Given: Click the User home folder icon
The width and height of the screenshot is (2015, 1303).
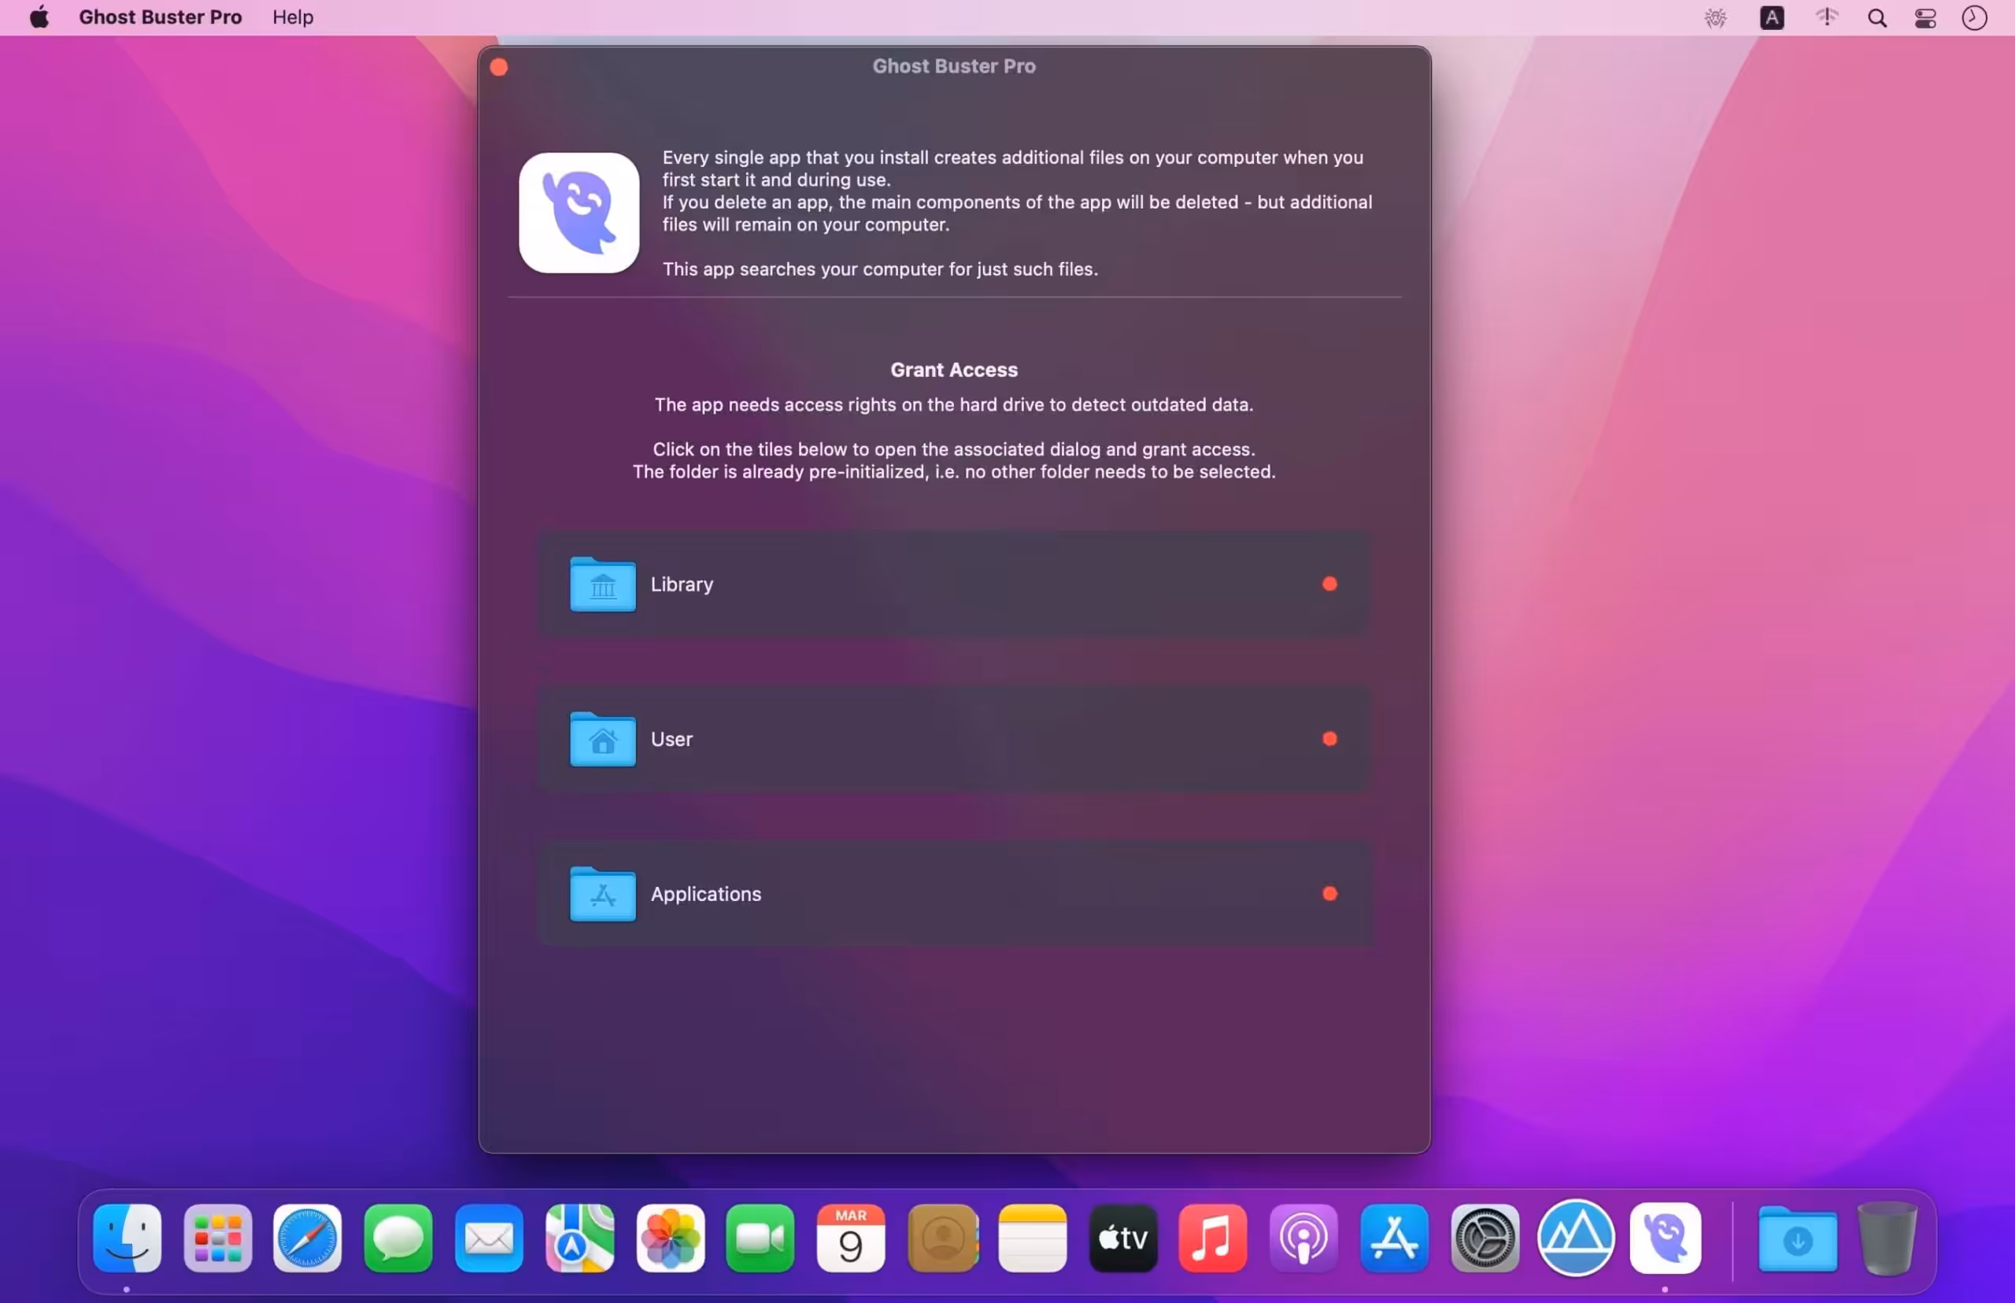Looking at the screenshot, I should pos(603,739).
